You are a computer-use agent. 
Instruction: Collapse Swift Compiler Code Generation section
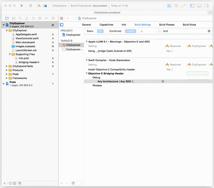pos(87,60)
